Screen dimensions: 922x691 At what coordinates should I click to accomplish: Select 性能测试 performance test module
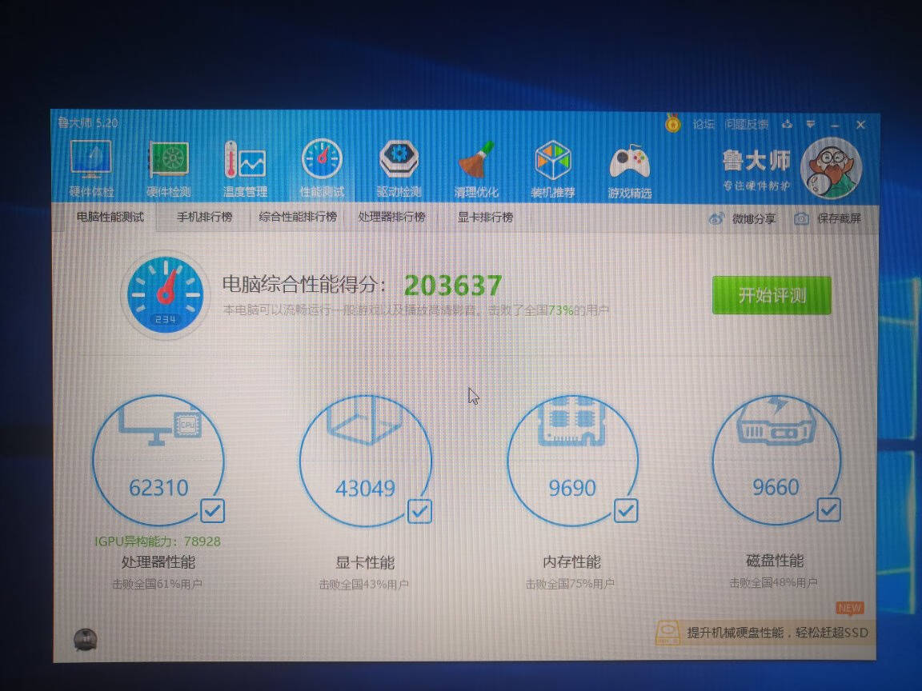322,170
